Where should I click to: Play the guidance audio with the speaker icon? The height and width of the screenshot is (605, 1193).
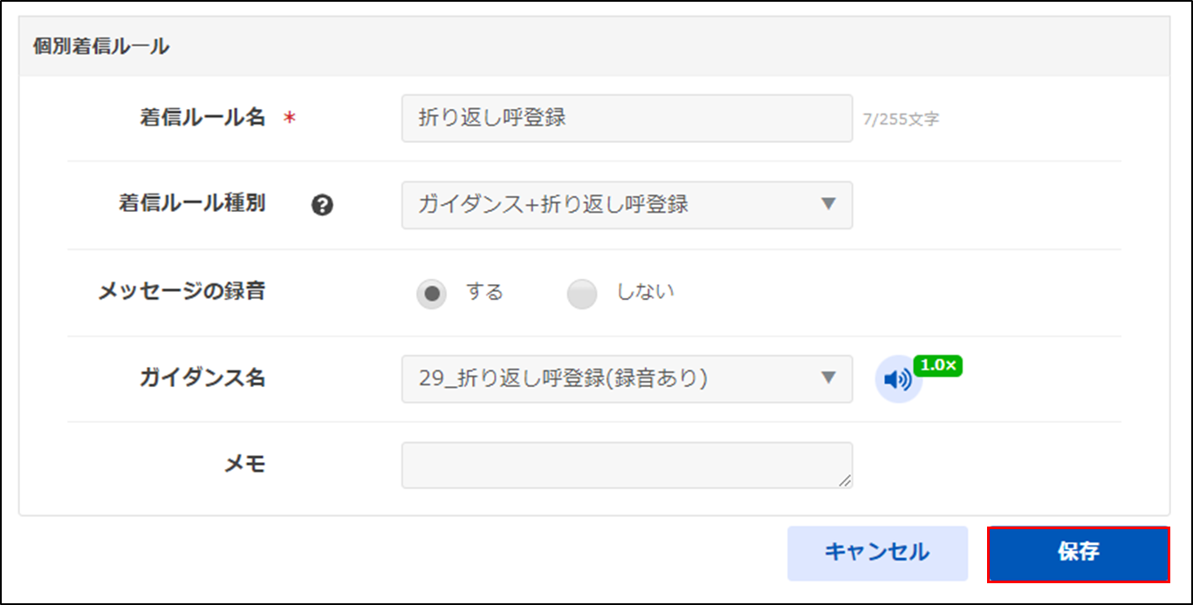(898, 379)
